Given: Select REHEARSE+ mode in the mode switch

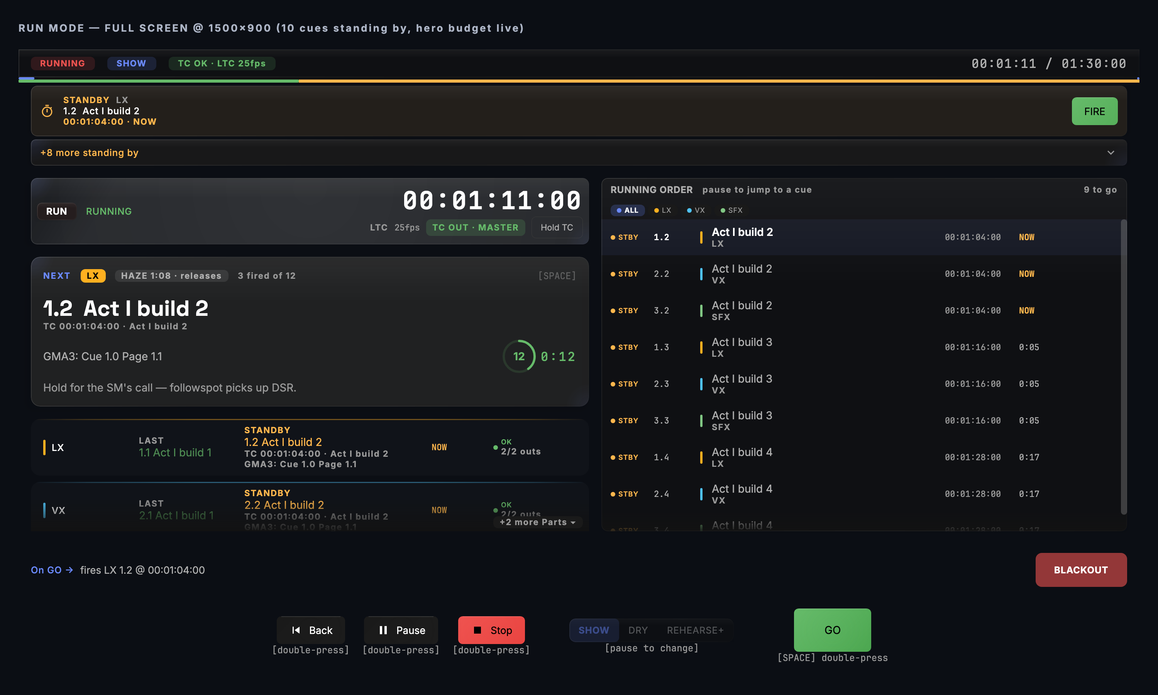Looking at the screenshot, I should tap(695, 631).
